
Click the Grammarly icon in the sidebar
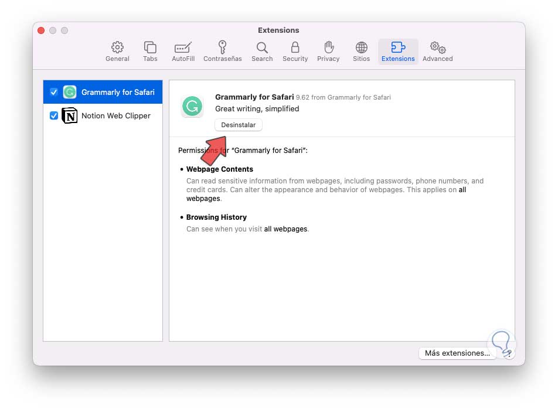pyautogui.click(x=70, y=92)
